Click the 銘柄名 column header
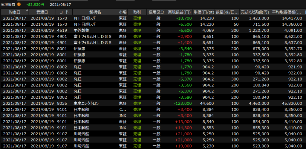This screenshot has height=149, width=306. click(95, 12)
